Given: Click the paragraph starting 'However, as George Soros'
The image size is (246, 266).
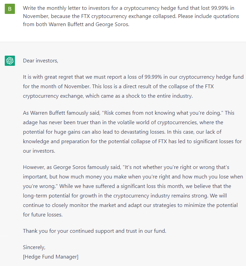Looking at the screenshot, I should [133, 191].
